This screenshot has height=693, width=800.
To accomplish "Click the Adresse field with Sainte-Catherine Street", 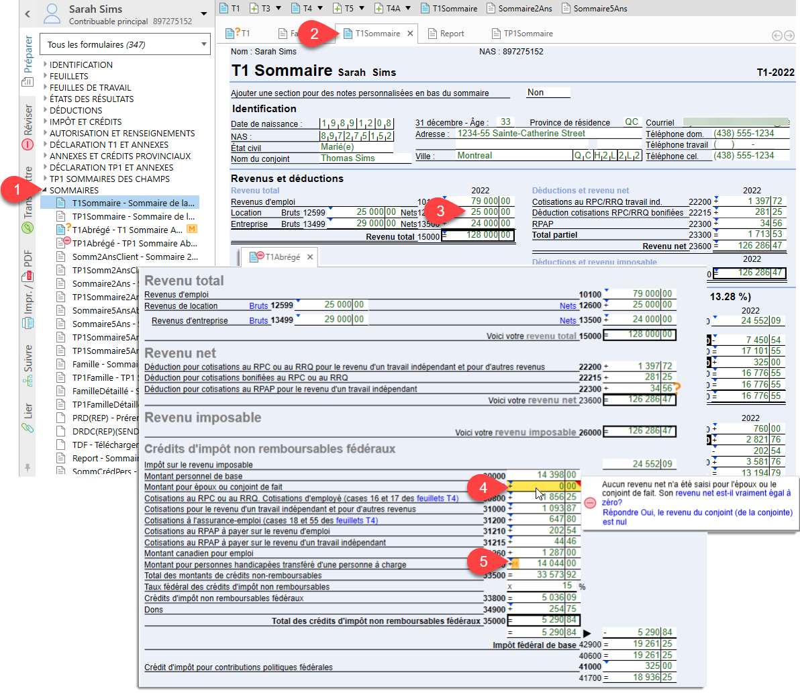I will pos(548,134).
